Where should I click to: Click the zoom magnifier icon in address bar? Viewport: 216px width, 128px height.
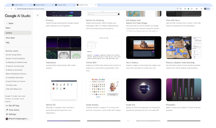coord(177,9)
